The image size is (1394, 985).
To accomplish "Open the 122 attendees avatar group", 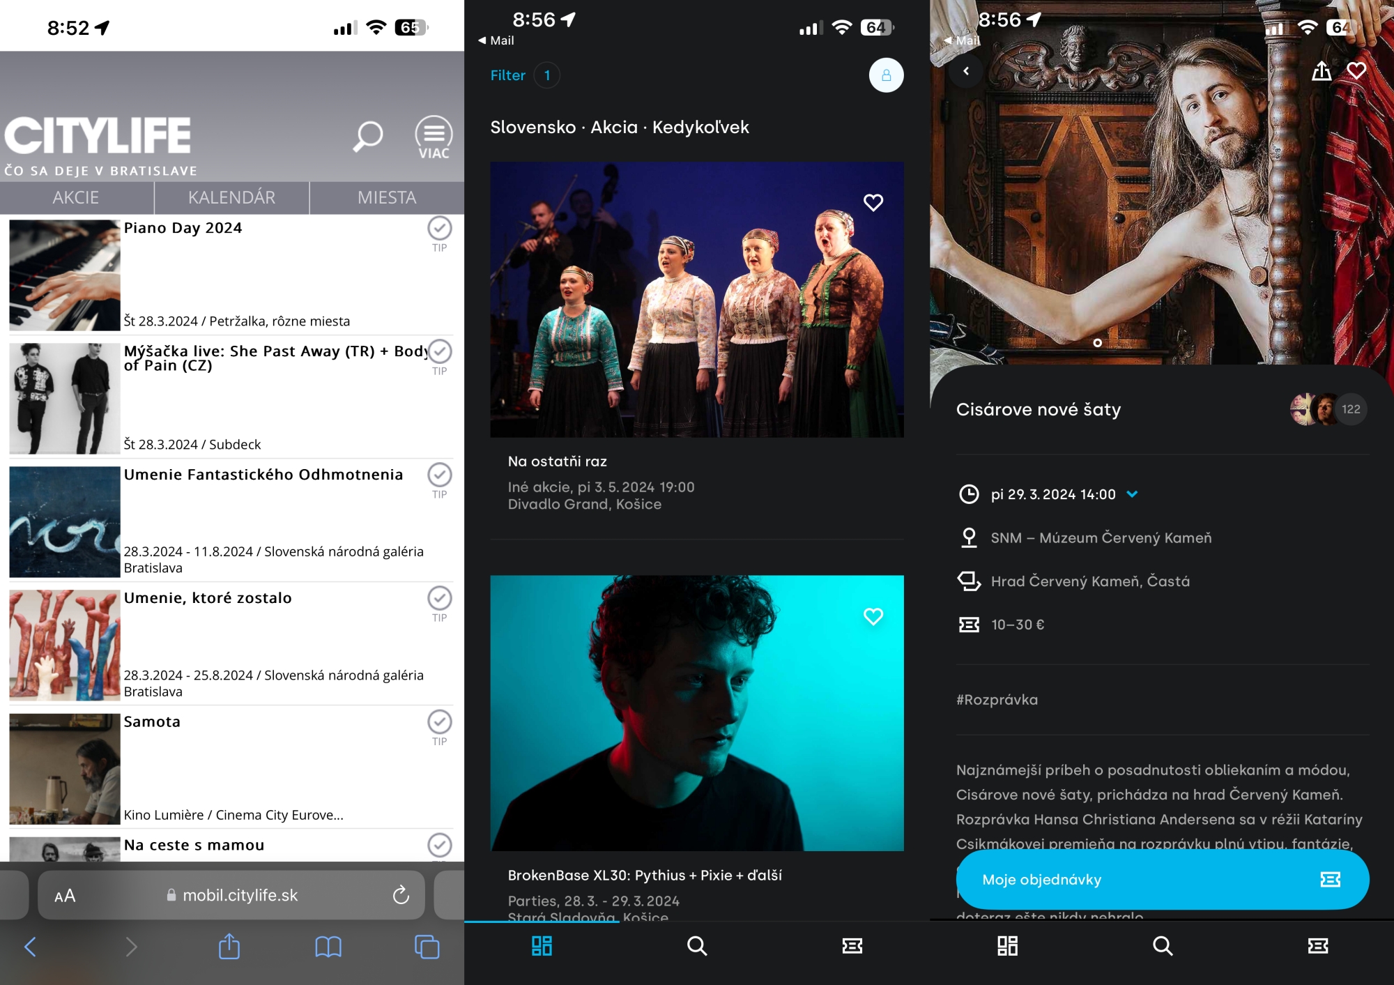I will pos(1328,409).
